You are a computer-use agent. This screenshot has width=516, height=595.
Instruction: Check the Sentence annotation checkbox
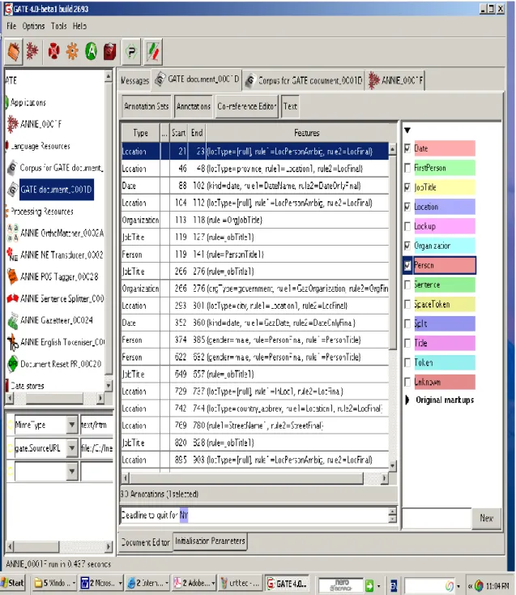click(x=407, y=285)
